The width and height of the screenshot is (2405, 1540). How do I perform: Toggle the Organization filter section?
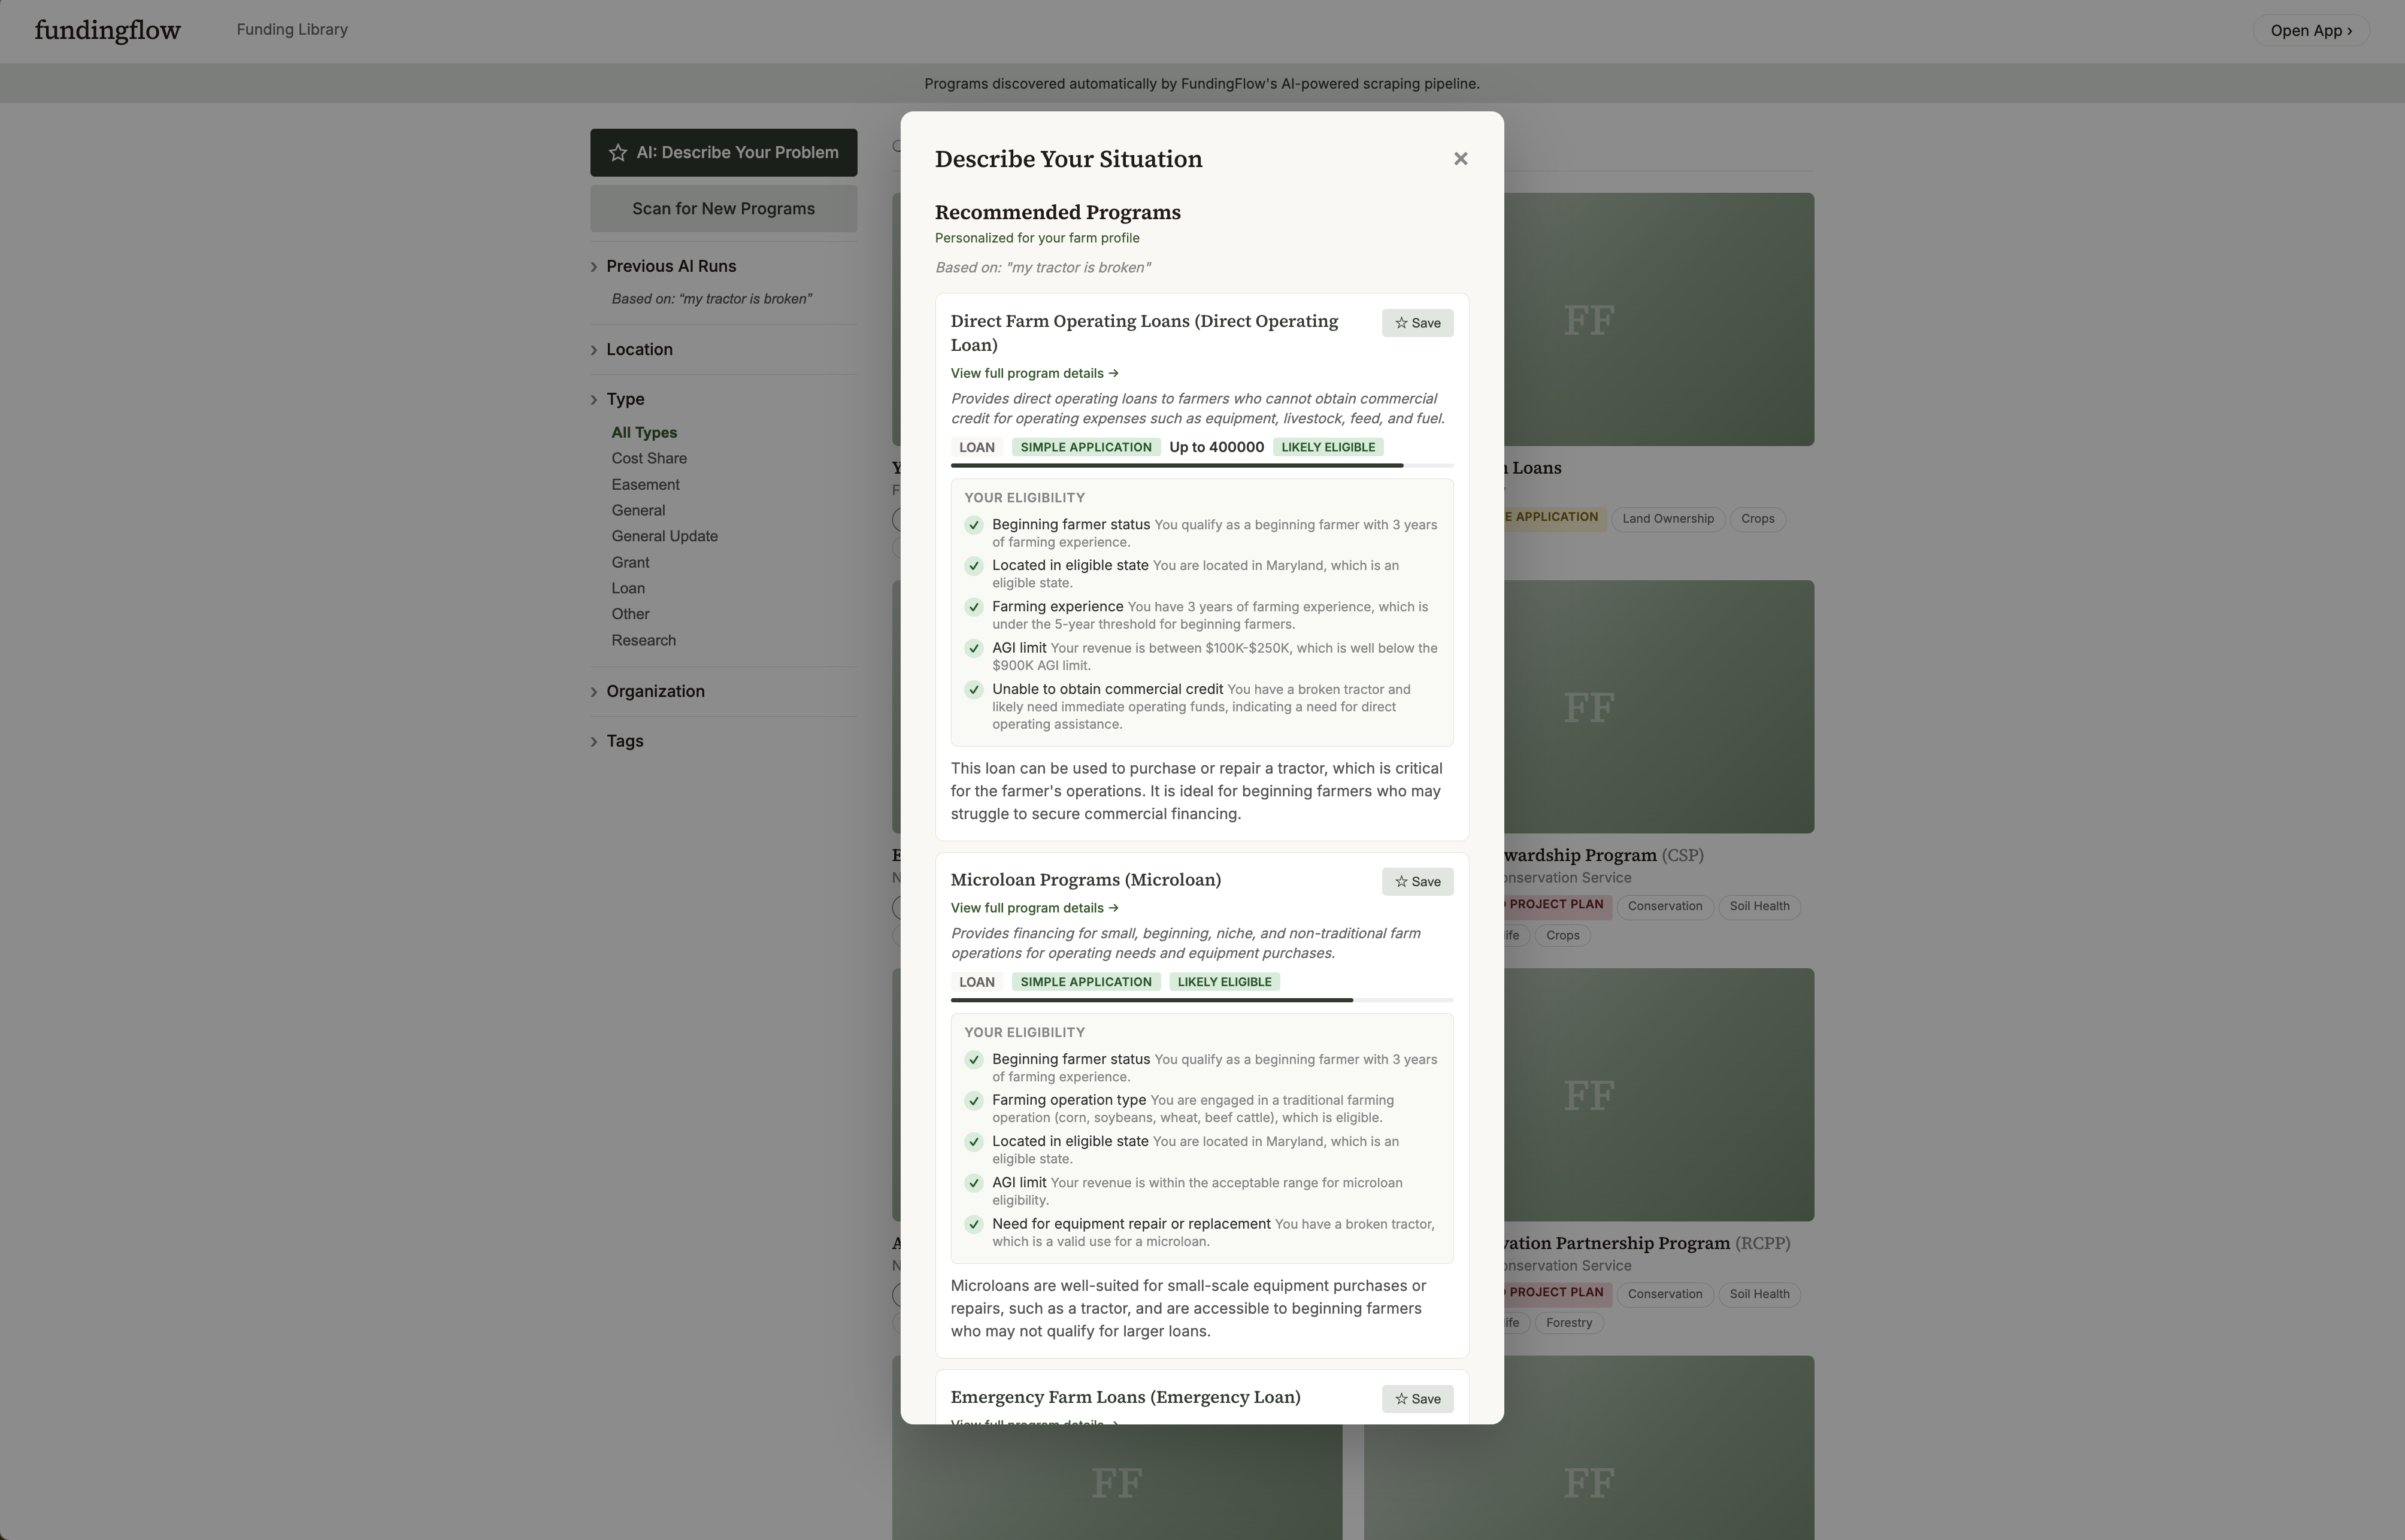(655, 691)
